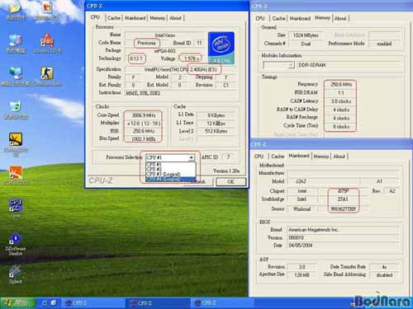This screenshot has width=413, height=309.
Task: Go to the CPU tab in the Mainboard window
Action: coord(259,157)
